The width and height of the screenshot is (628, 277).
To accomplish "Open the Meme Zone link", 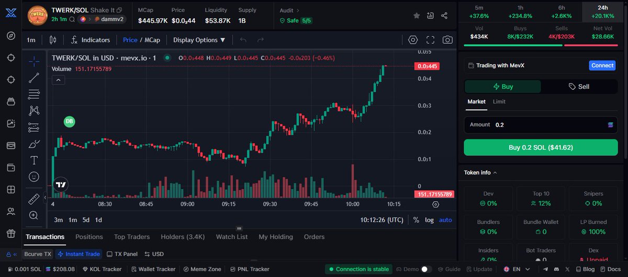I will (x=201, y=269).
